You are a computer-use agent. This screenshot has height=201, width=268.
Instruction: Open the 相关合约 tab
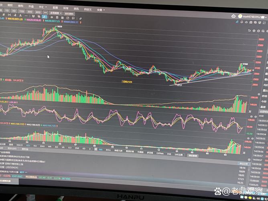click(x=12, y=149)
